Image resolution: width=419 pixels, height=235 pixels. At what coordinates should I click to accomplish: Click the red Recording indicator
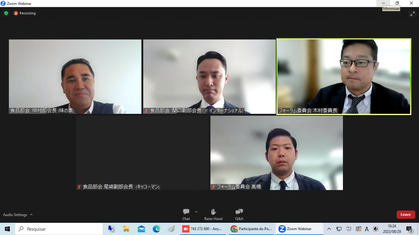pos(25,13)
